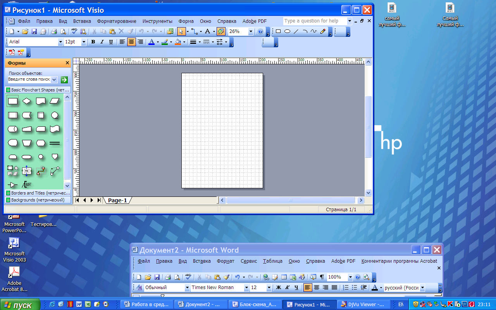Select the Pencil drawing tool

(x=323, y=31)
